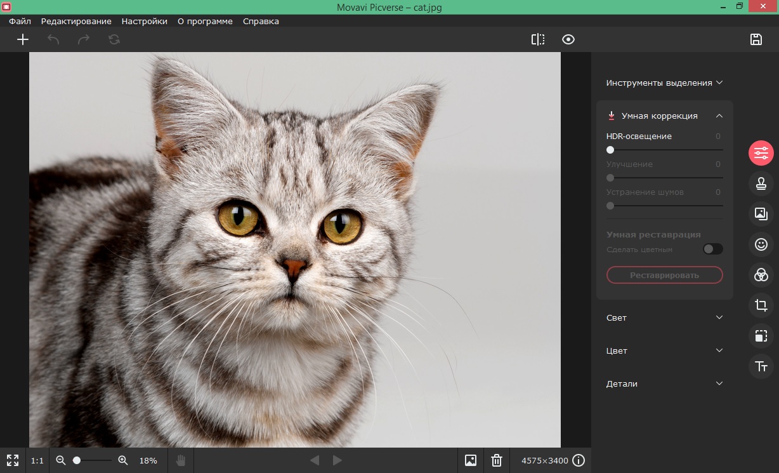This screenshot has height=473, width=779.
Task: Click the download icon beside Умная коррекция
Action: pyautogui.click(x=612, y=116)
